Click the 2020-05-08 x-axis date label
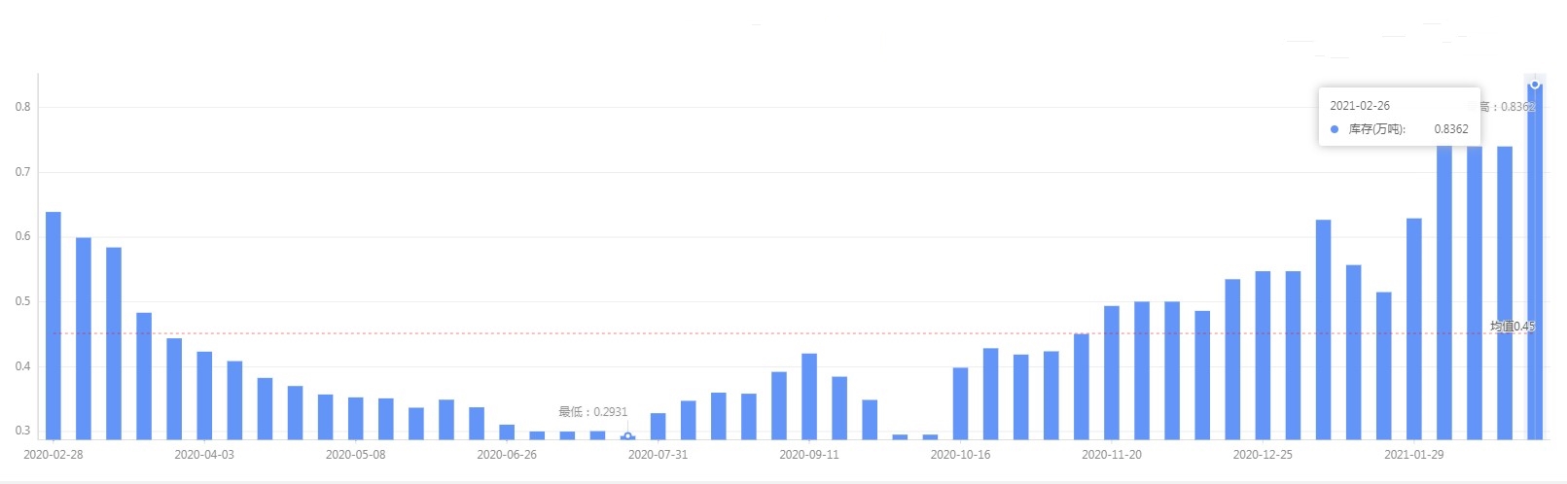The height and width of the screenshot is (484, 1567). pos(355,455)
